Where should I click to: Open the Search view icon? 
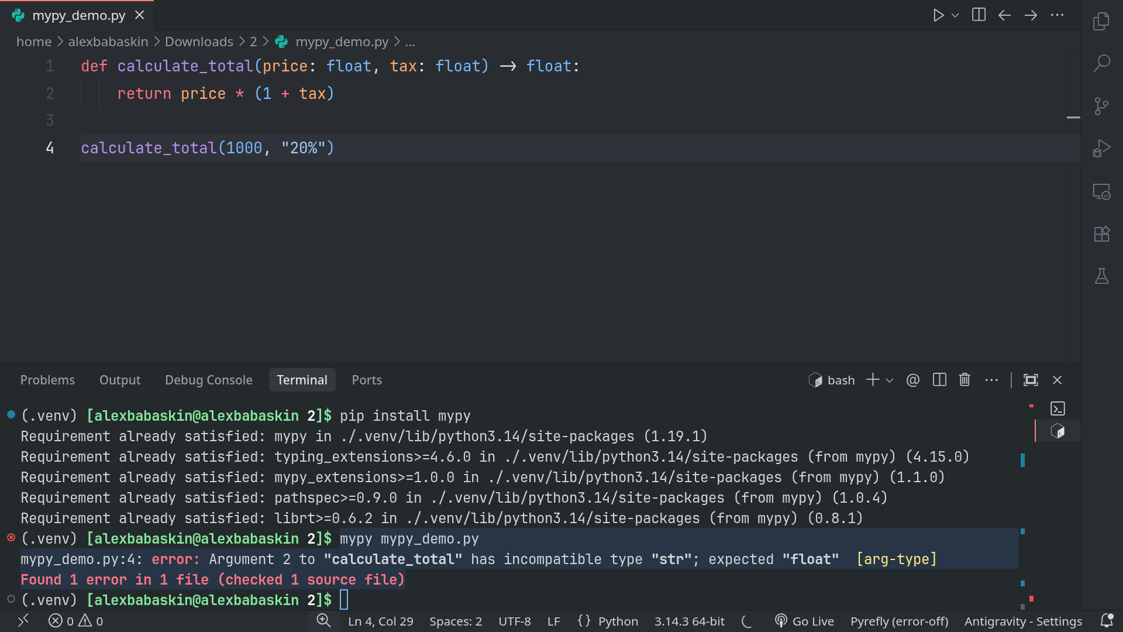click(1101, 63)
